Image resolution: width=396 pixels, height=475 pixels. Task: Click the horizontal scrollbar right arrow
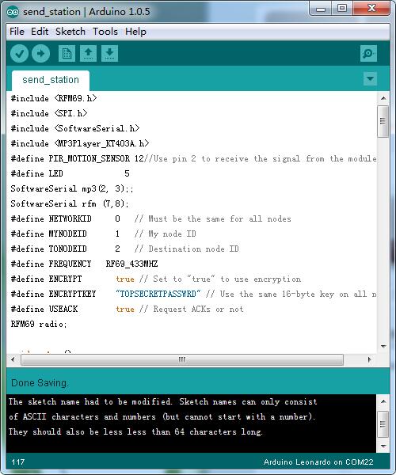click(x=369, y=359)
